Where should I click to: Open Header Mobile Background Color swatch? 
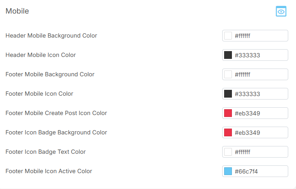(x=228, y=36)
